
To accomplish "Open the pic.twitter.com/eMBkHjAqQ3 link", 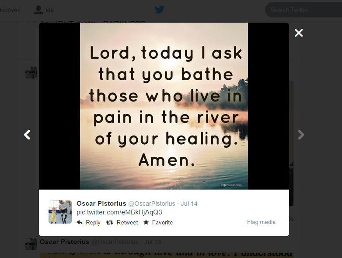I will coord(119,212).
